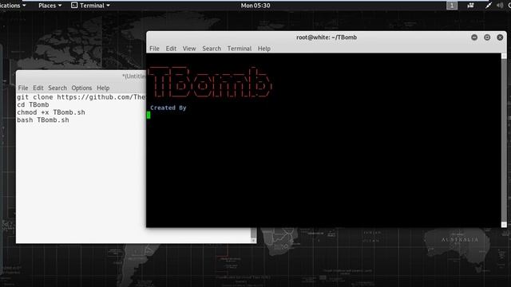Click the text editor scrollbar down arrow

254,241
